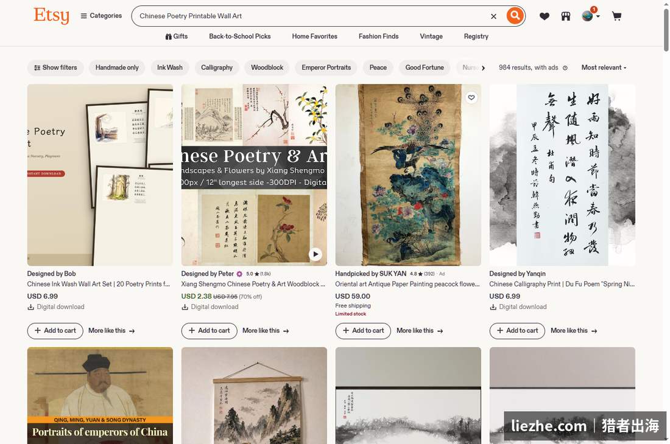Image resolution: width=670 pixels, height=444 pixels.
Task: Open Chinese Calligraphy Print Du Fu title
Action: [x=562, y=284]
